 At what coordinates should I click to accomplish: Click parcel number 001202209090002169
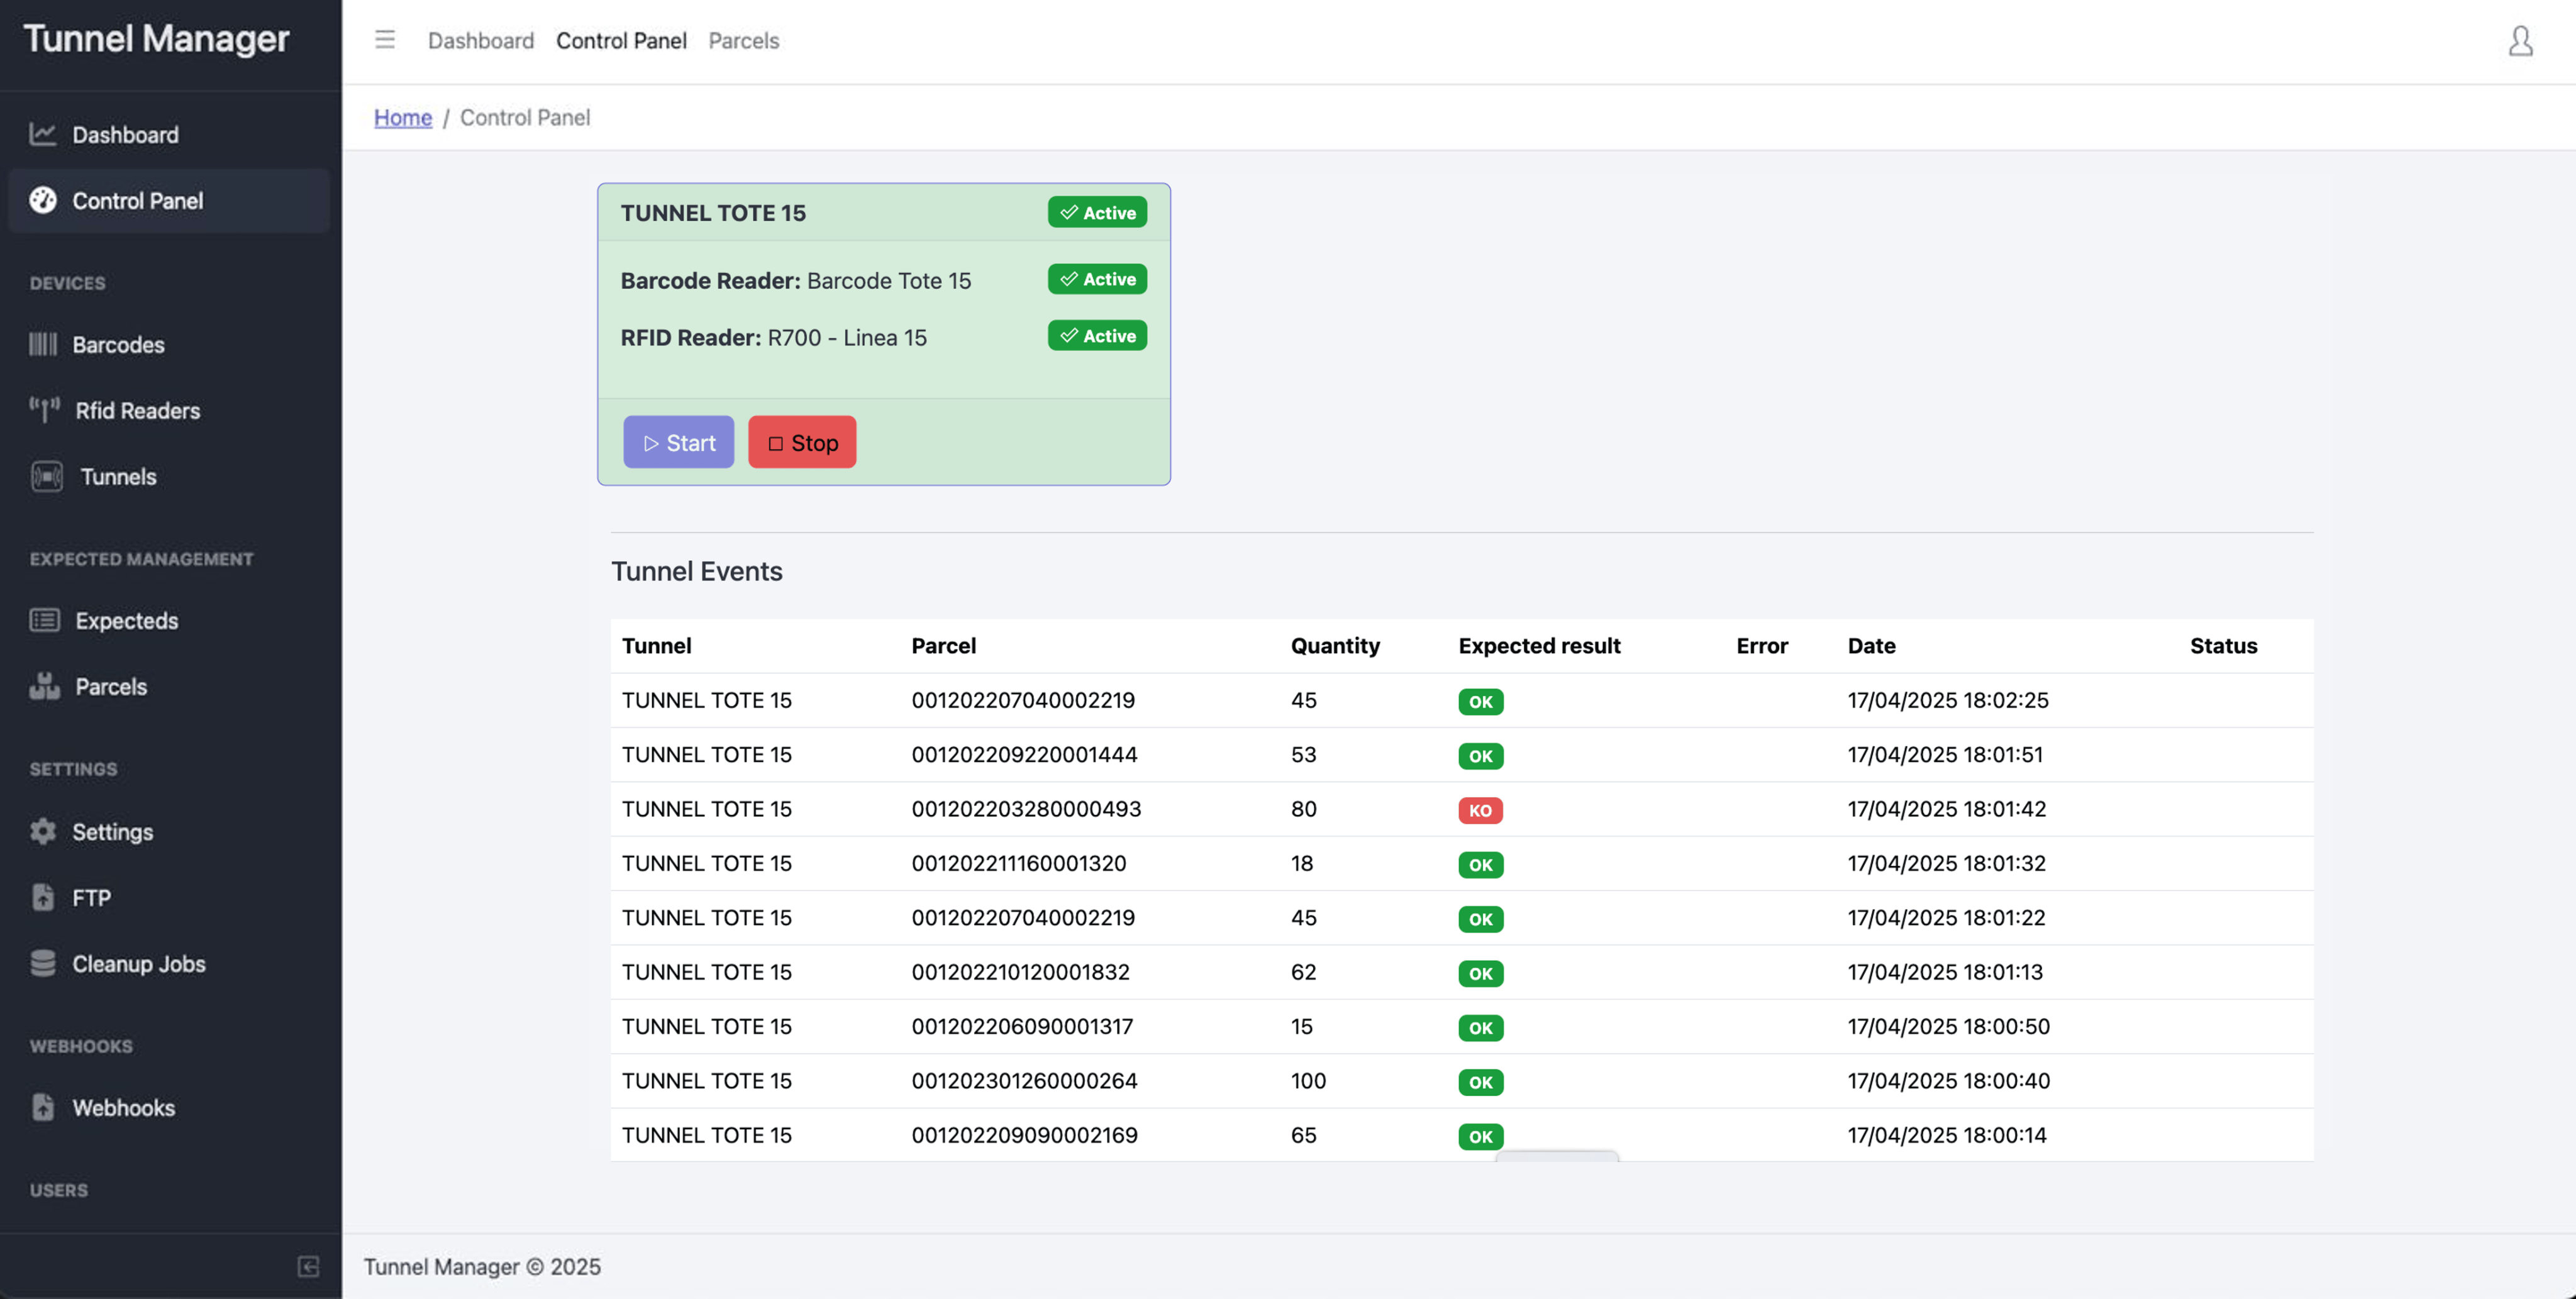1024,1135
